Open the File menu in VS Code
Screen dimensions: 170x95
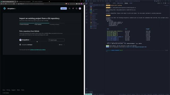click(x=89, y=1)
